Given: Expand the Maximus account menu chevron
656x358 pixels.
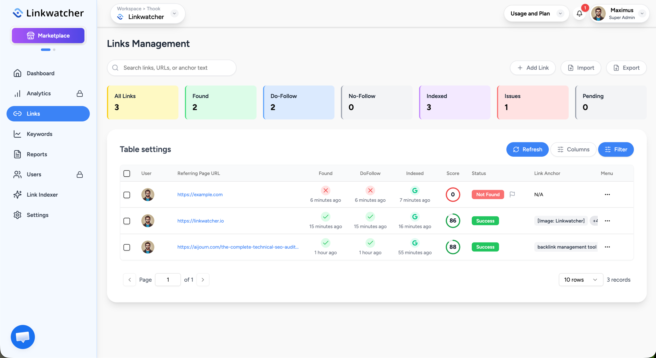Looking at the screenshot, I should 642,13.
